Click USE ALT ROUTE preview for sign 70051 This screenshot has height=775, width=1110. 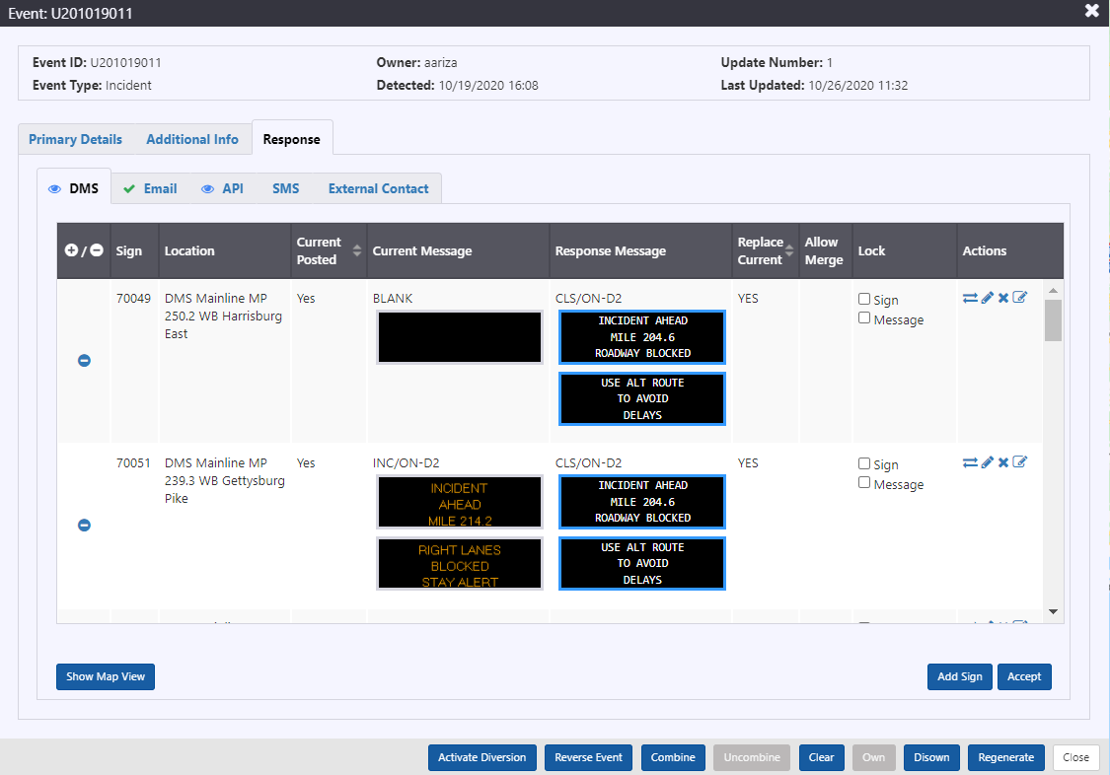[x=642, y=564]
